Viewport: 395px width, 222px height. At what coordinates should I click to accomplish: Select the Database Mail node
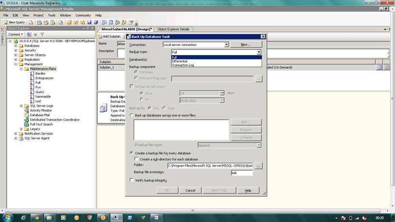tap(39, 115)
